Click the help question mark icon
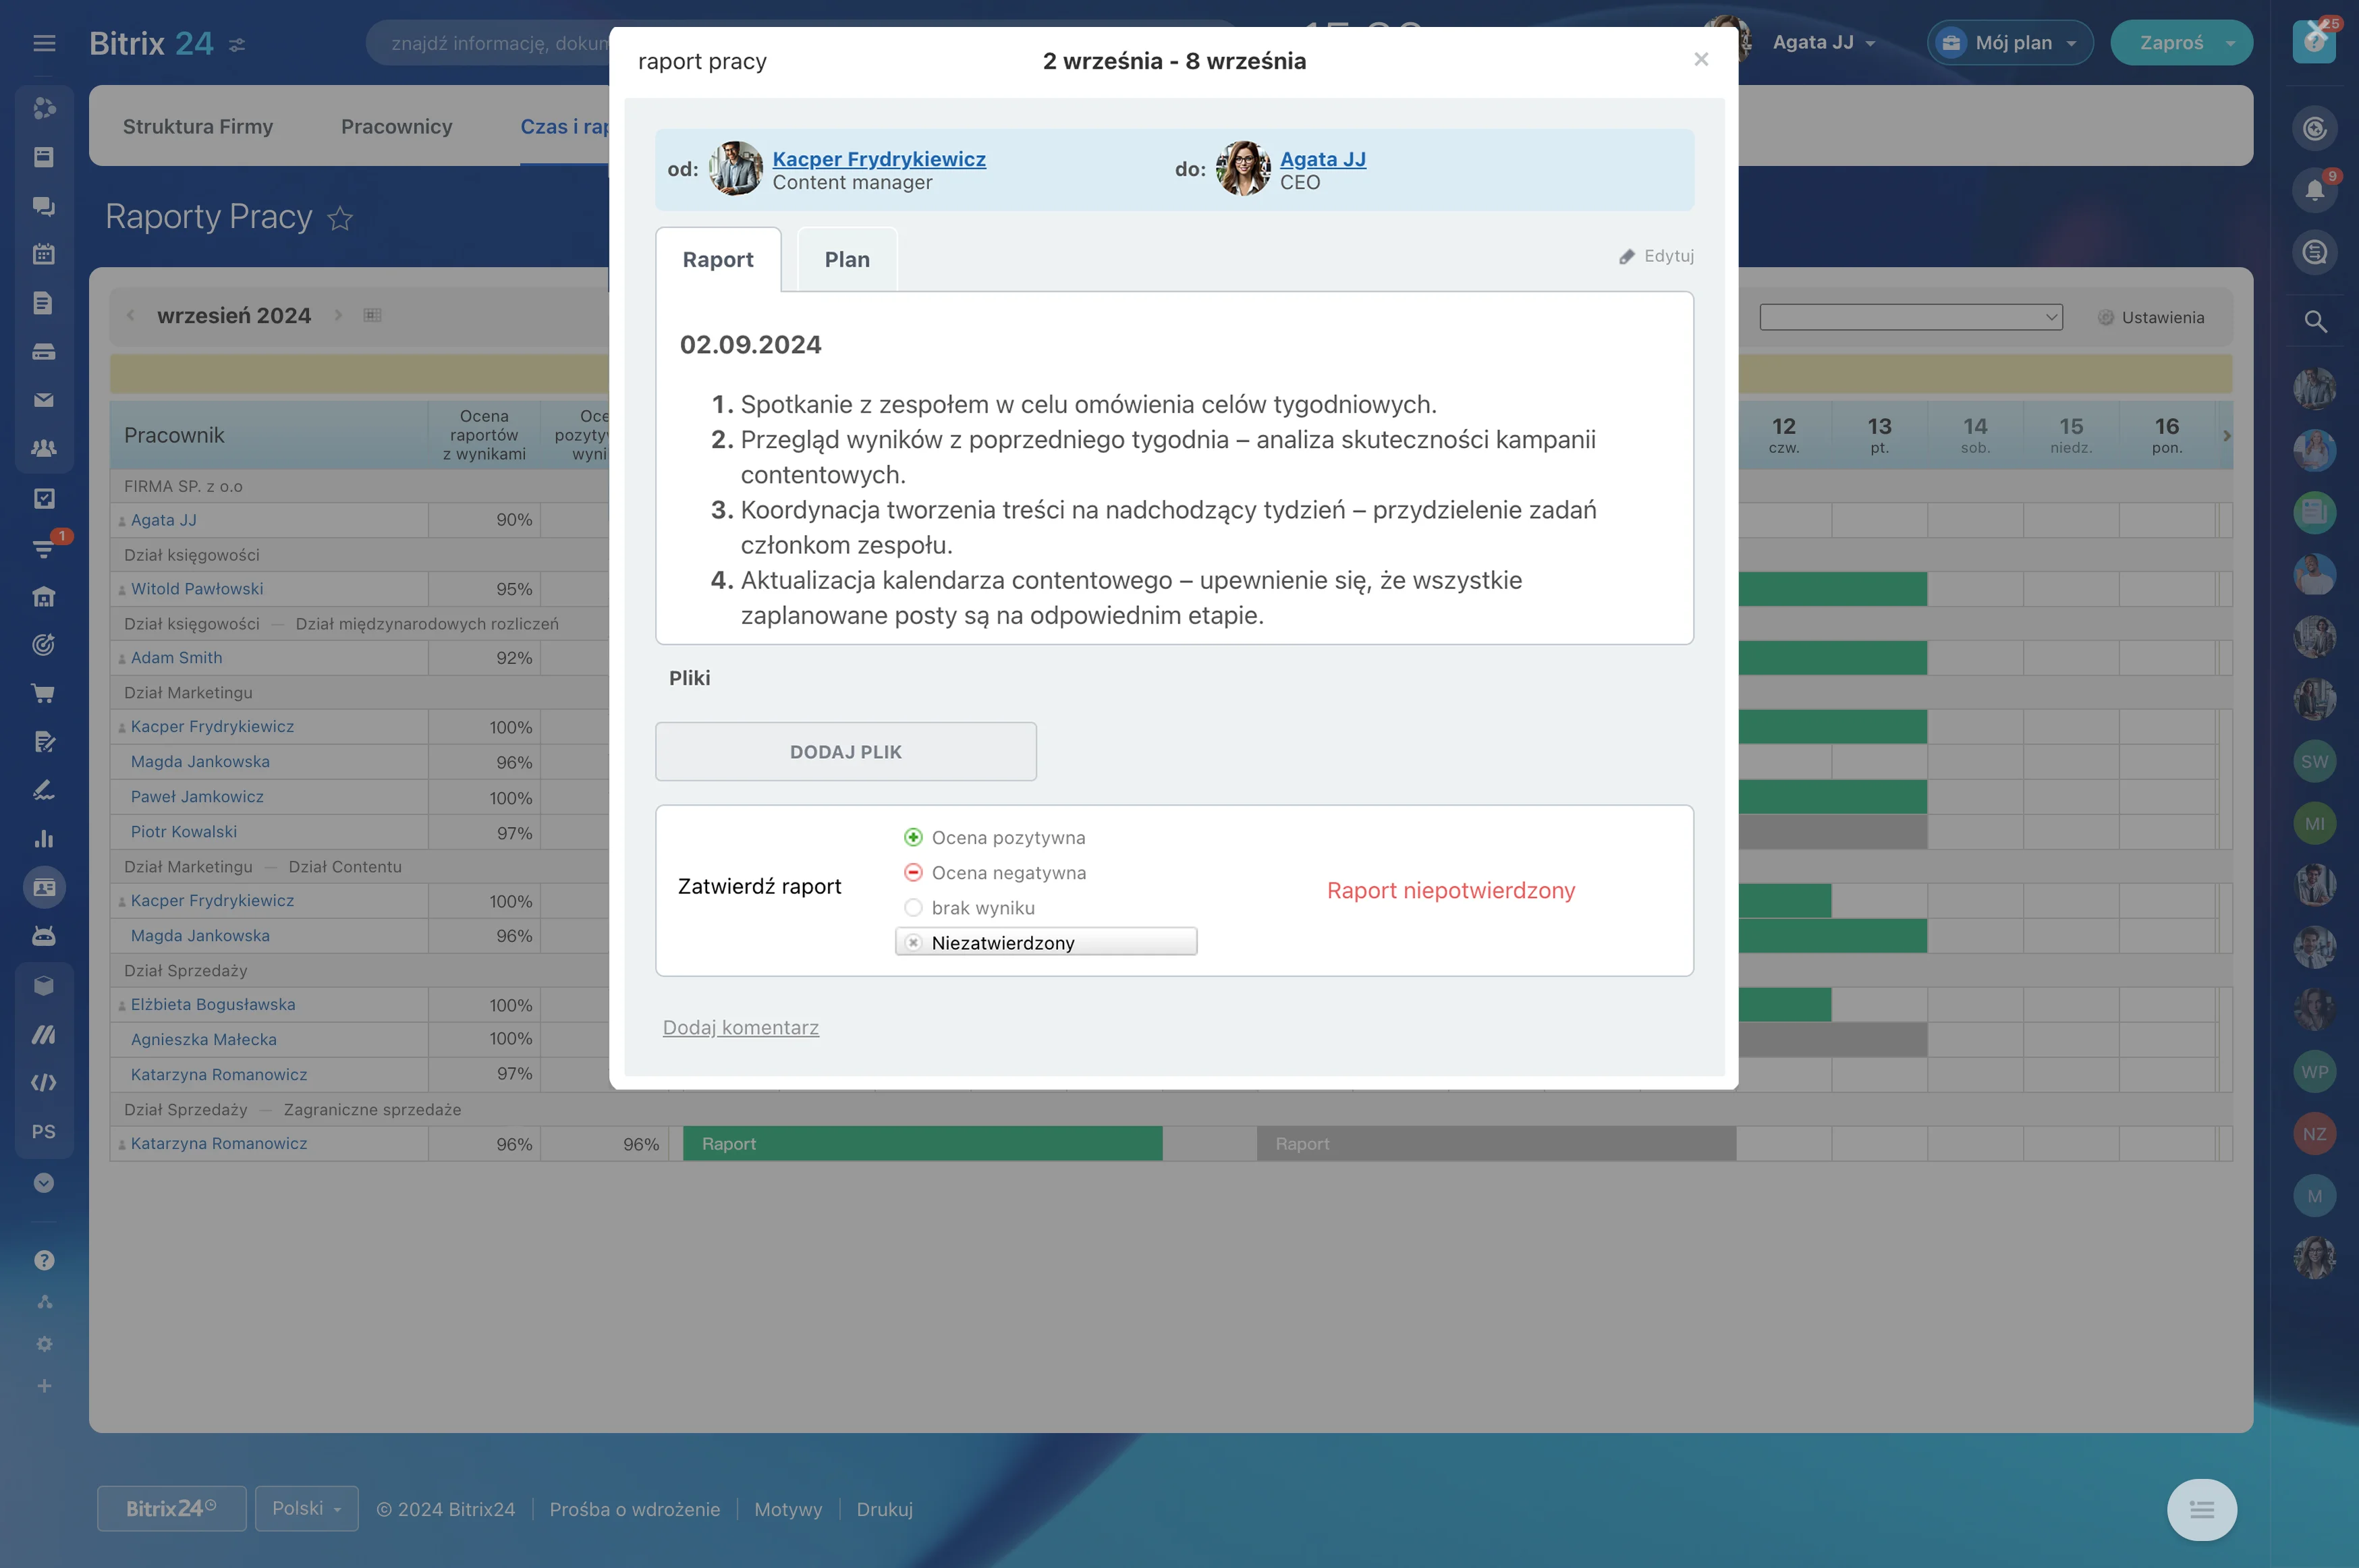Image resolution: width=2359 pixels, height=1568 pixels. [43, 1260]
